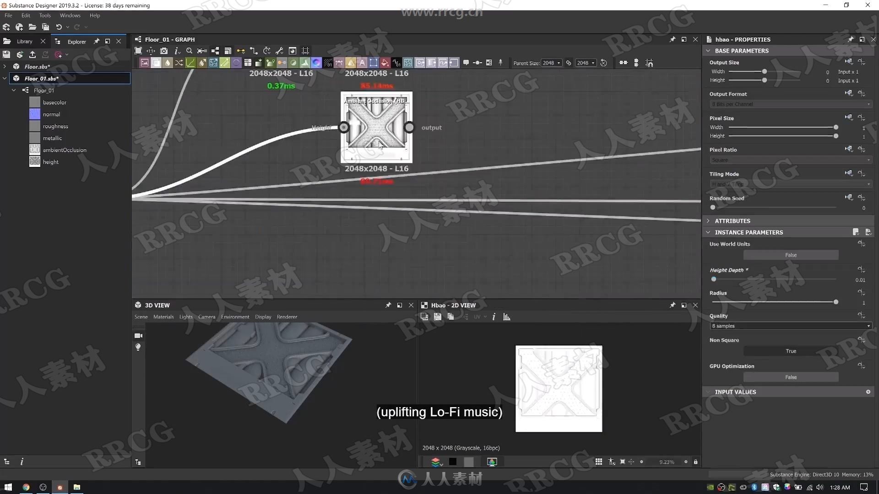Reset parent size with circular arrow icon

(x=604, y=63)
